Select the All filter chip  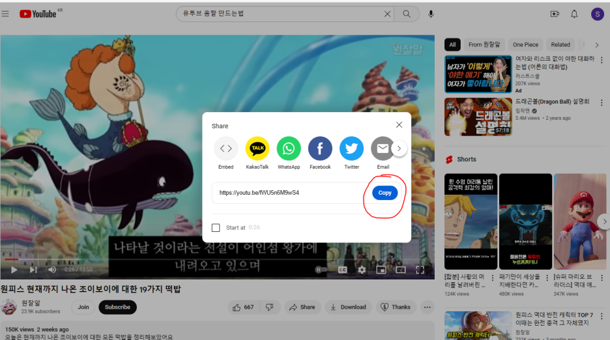coord(452,45)
